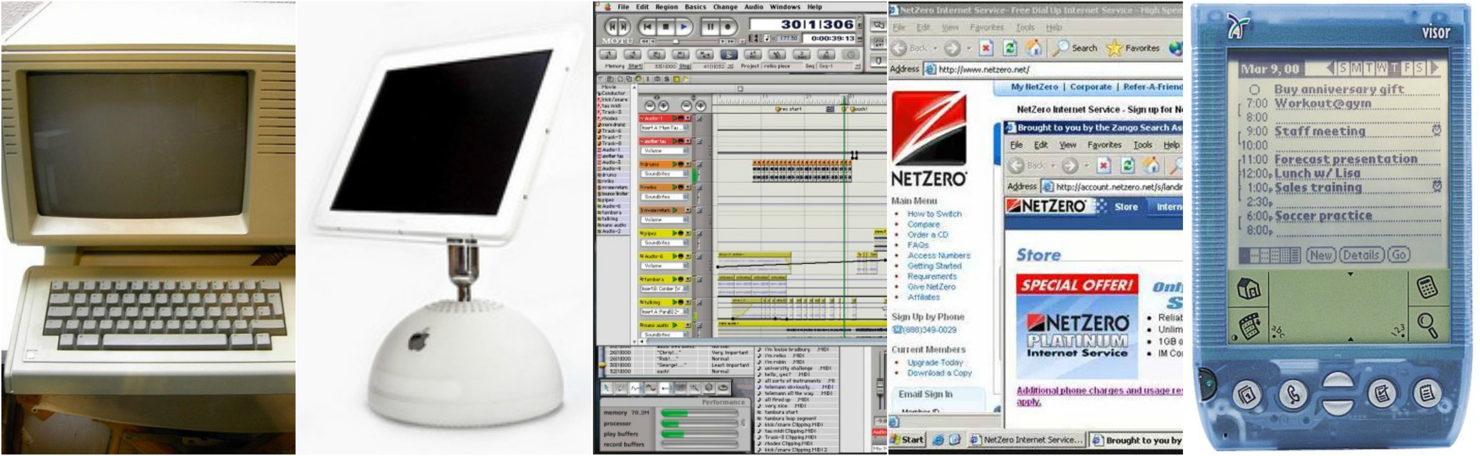Click the clock icon in MOTU control panel

coord(851,54)
